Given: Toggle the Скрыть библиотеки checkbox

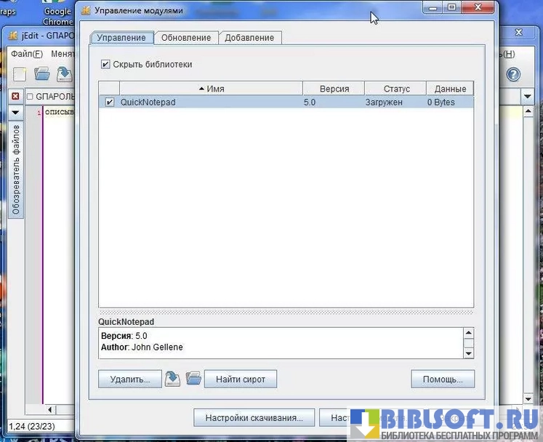Looking at the screenshot, I should coord(105,65).
